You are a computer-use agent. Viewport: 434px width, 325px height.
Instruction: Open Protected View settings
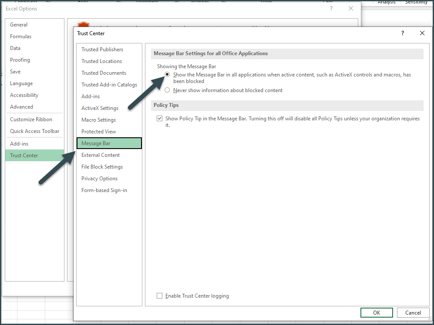pos(98,131)
